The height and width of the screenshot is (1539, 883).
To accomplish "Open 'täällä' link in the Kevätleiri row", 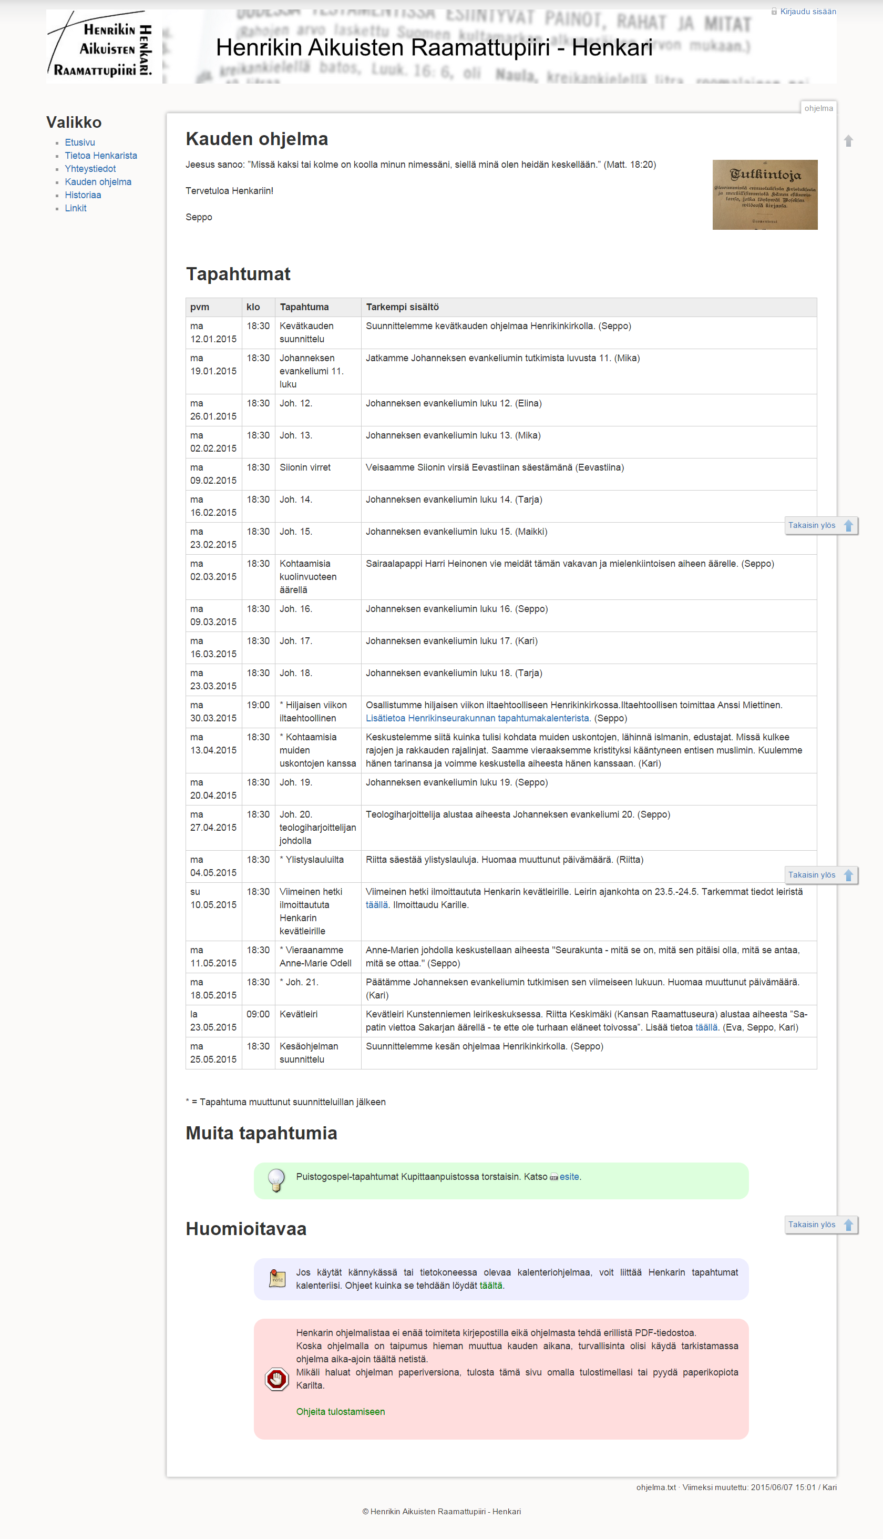I will [x=706, y=1027].
